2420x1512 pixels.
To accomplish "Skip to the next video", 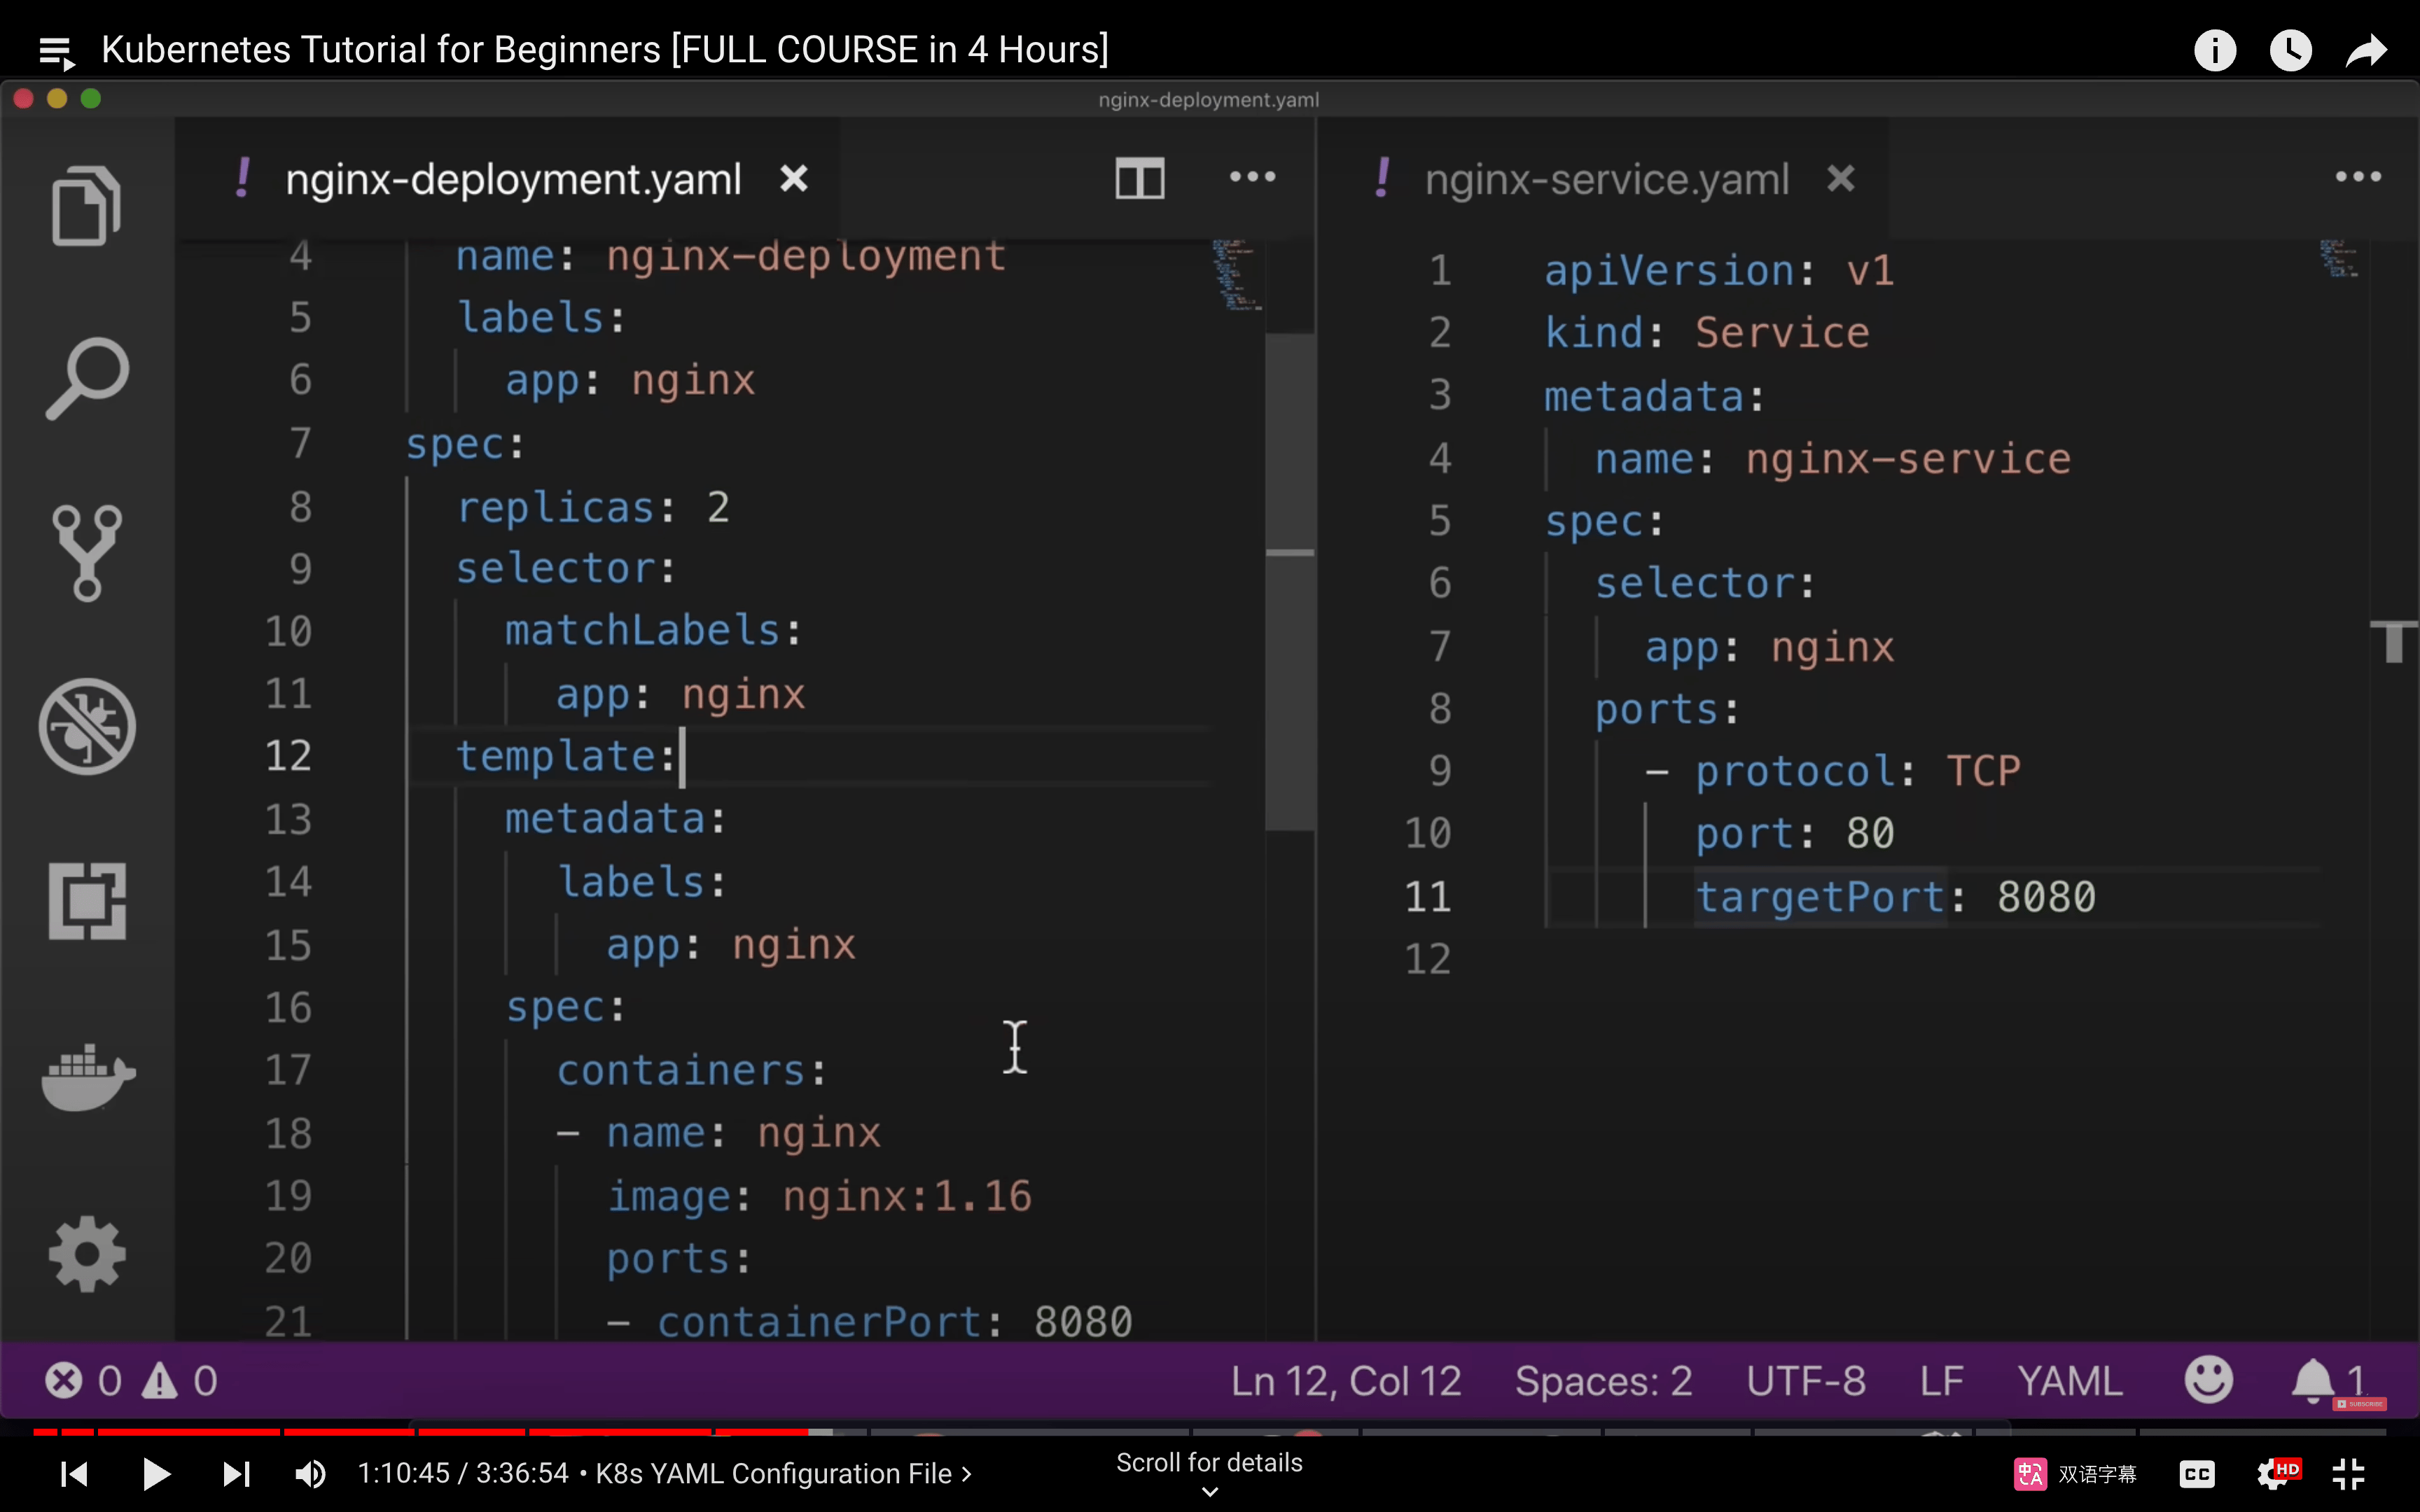I will click(236, 1474).
